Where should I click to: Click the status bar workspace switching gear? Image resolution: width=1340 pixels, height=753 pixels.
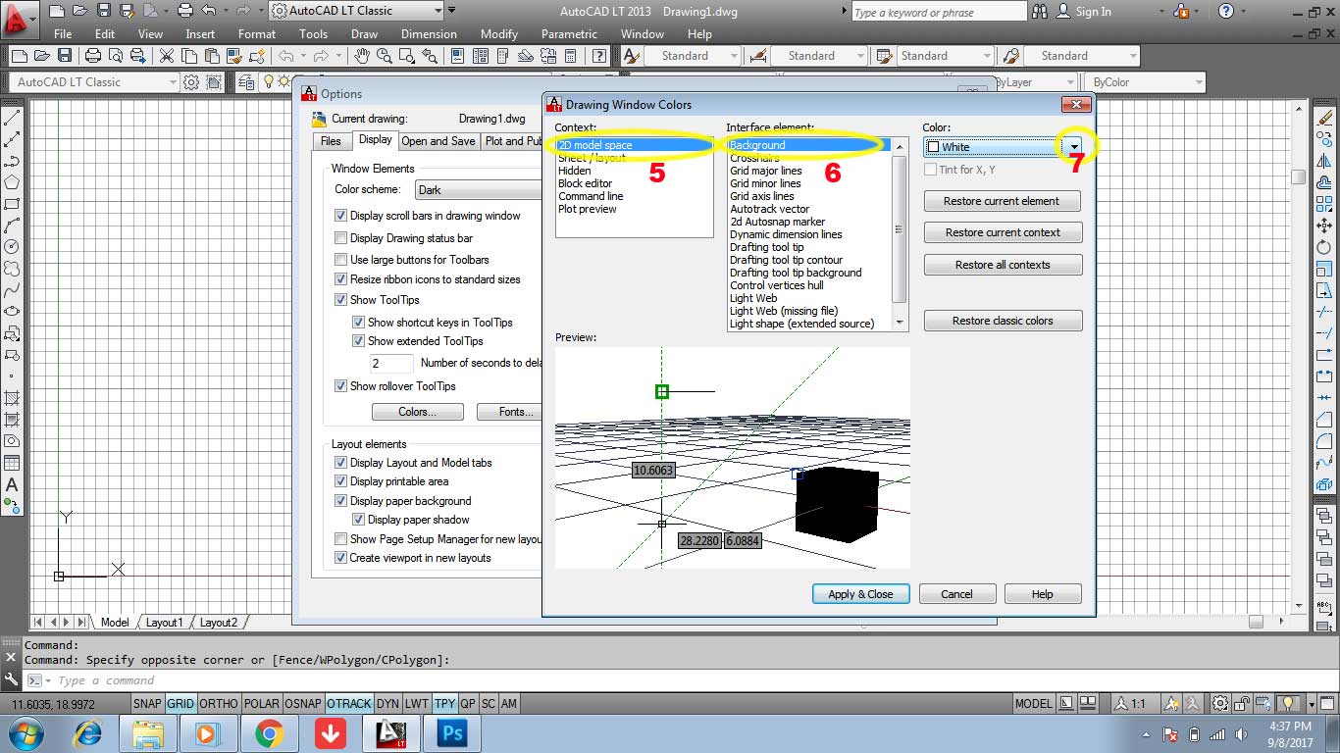point(1219,703)
